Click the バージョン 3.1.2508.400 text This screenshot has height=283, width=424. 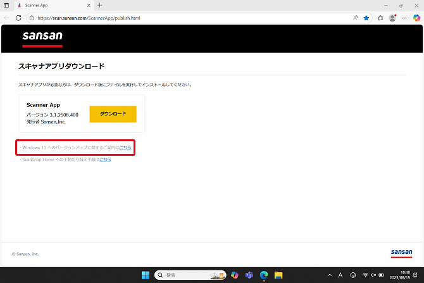pyautogui.click(x=53, y=115)
